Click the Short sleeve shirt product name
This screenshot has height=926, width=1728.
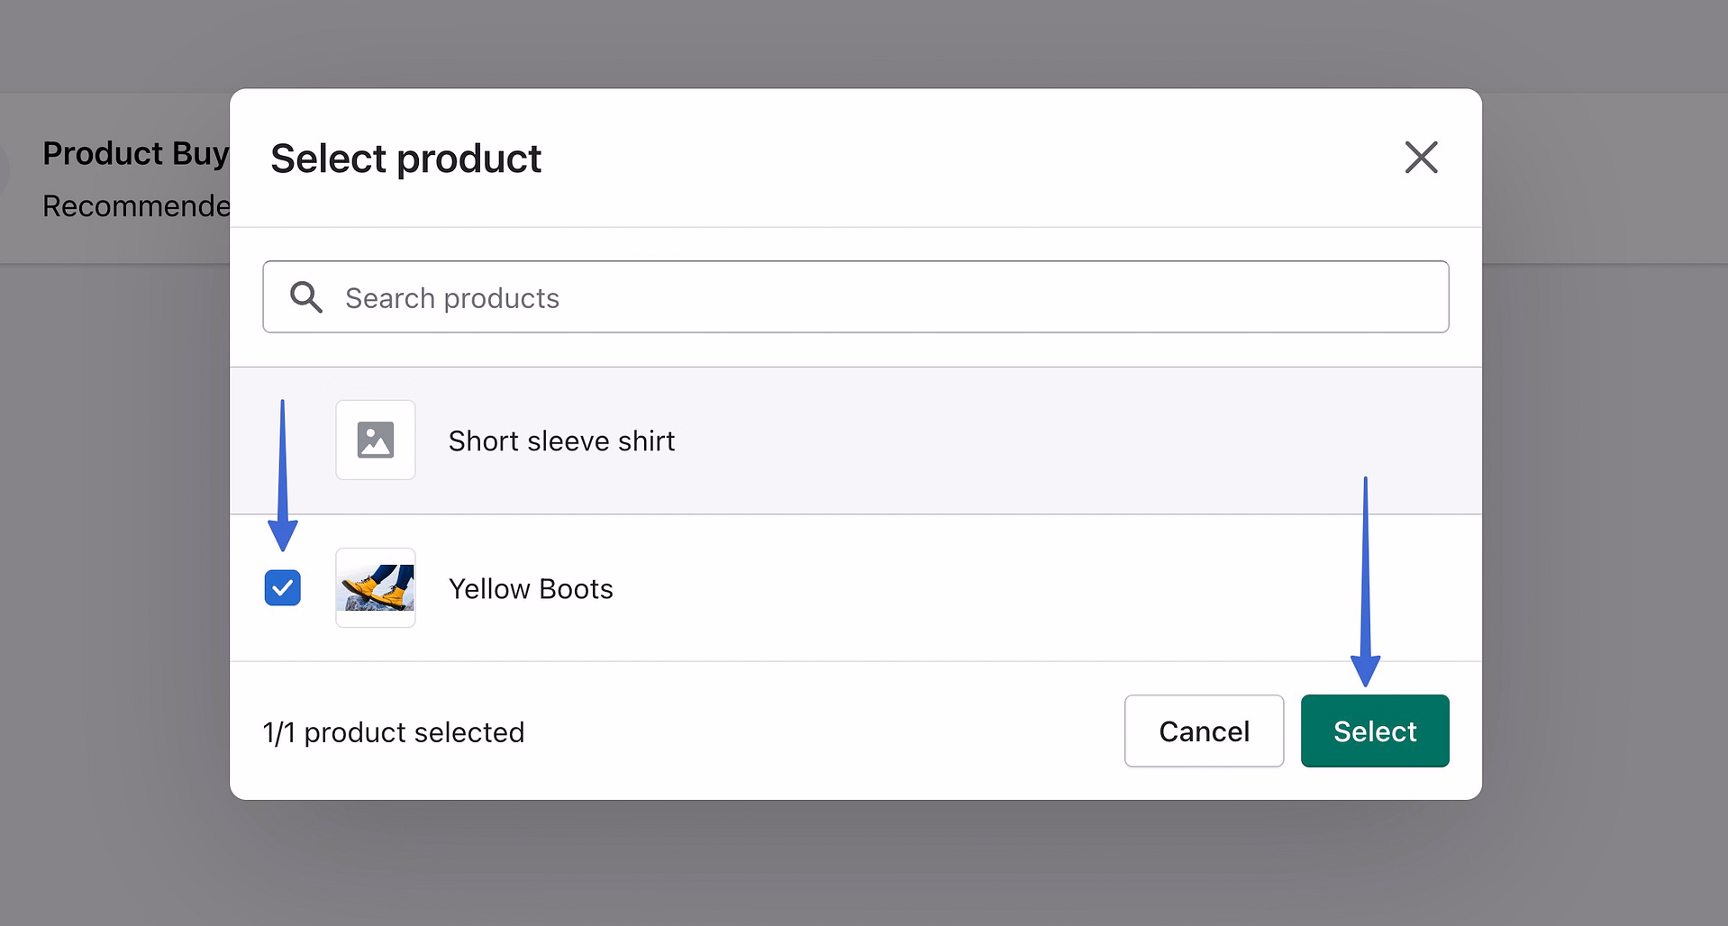point(561,440)
